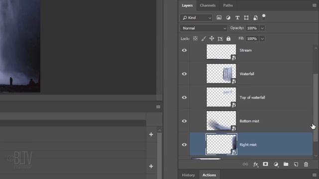Switch to the Layers tab
This screenshot has height=179, width=319.
click(187, 5)
